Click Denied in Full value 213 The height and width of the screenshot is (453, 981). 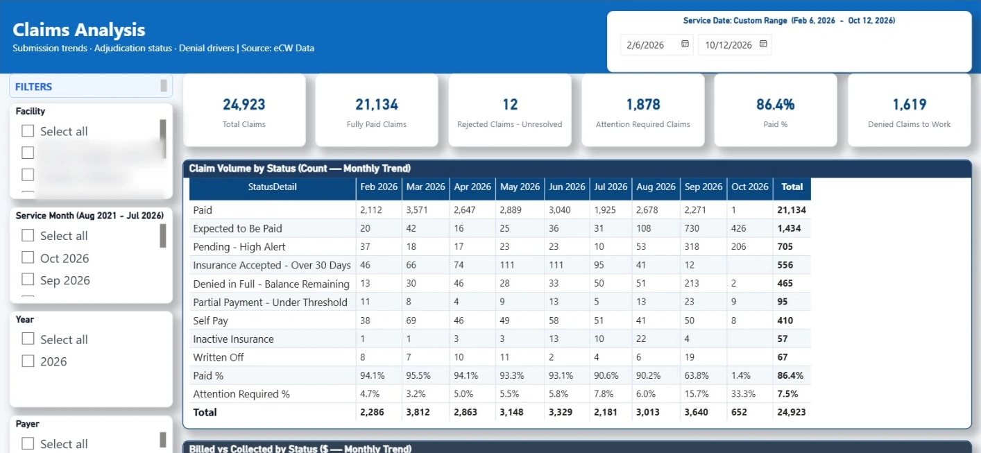692,284
